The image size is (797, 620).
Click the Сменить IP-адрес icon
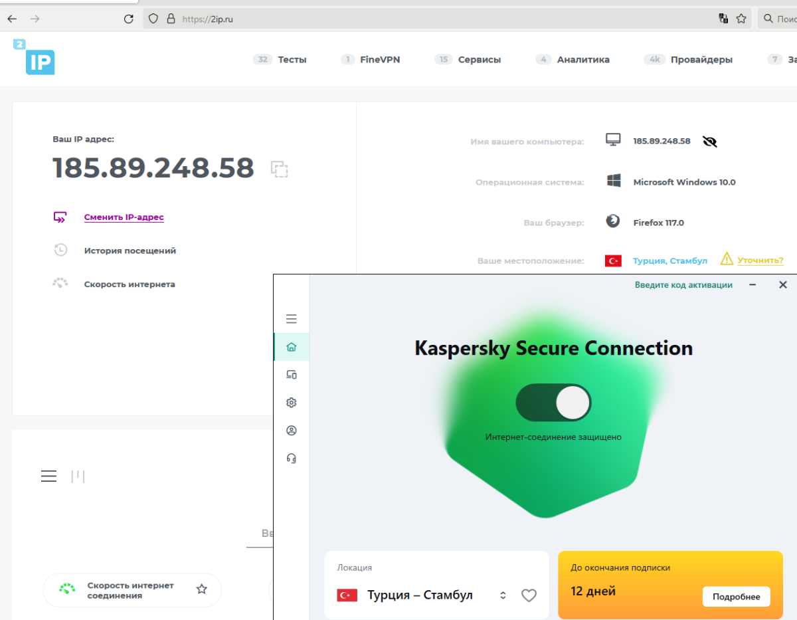tap(60, 217)
